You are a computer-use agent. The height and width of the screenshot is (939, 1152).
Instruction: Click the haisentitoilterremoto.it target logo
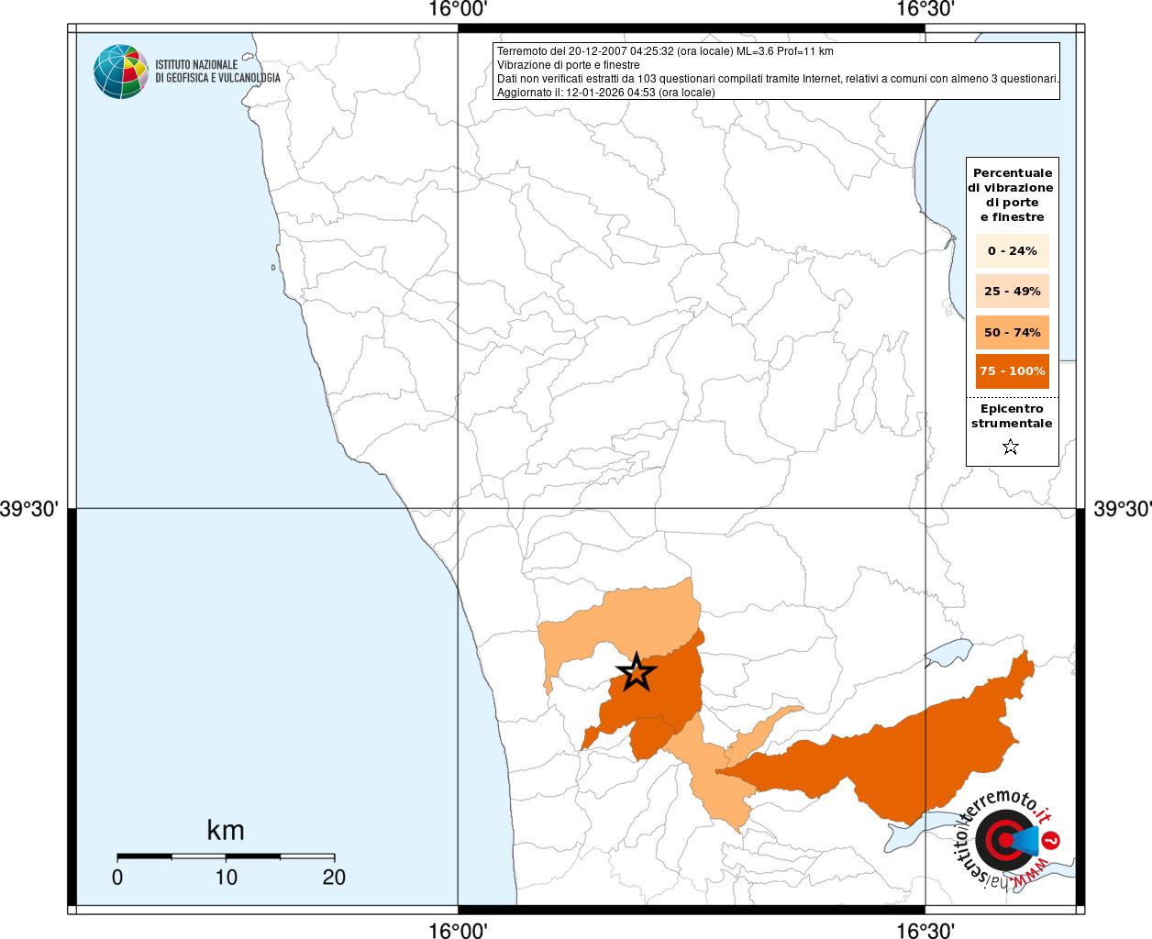tap(1005, 840)
